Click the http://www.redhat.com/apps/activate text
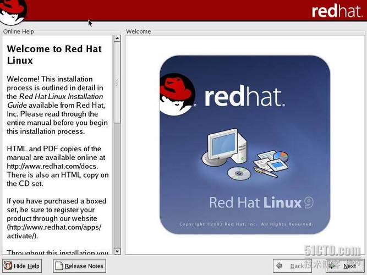 pyautogui.click(x=54, y=232)
